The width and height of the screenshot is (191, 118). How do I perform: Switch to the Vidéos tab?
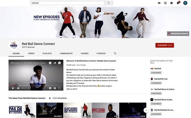pyautogui.click(x=31, y=54)
